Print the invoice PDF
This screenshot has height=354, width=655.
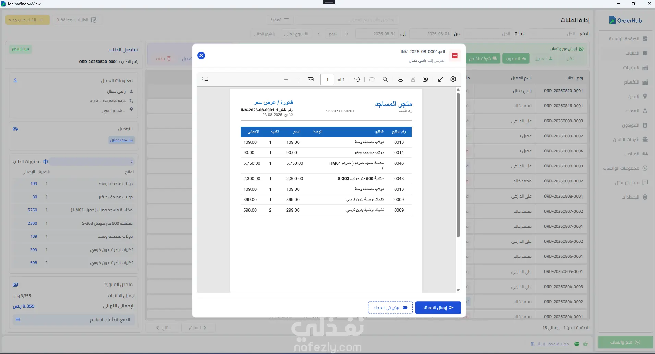[401, 79]
